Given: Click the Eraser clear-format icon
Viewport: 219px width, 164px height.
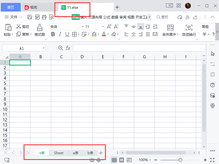Looking at the screenshot, I should coord(114,34).
